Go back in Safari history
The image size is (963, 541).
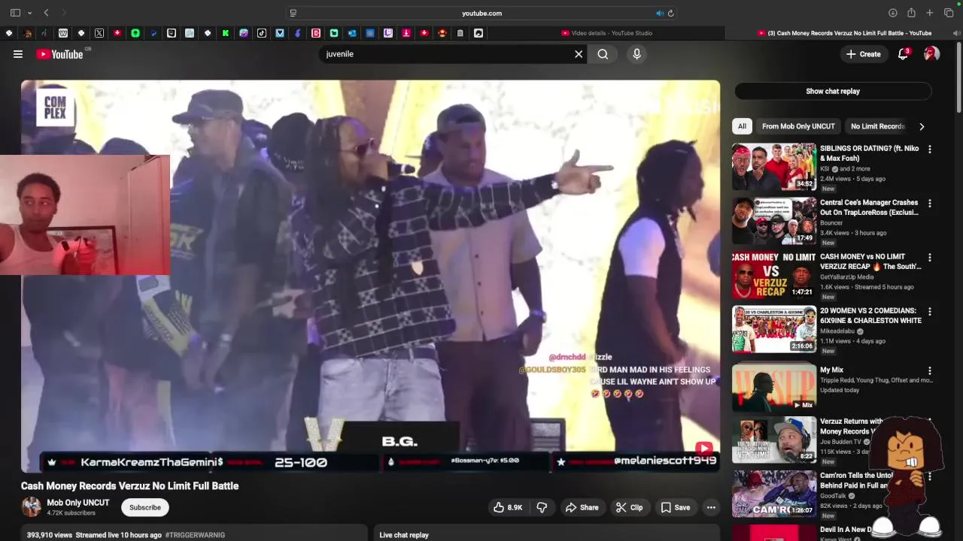pyautogui.click(x=46, y=13)
